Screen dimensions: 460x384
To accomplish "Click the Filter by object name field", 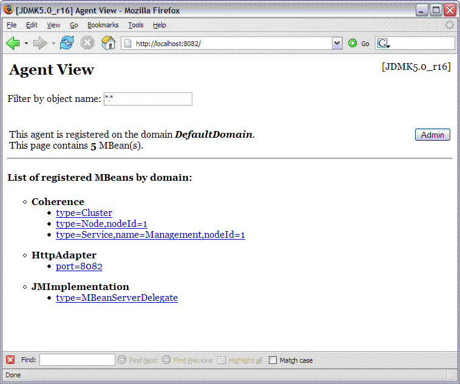I will coord(148,99).
